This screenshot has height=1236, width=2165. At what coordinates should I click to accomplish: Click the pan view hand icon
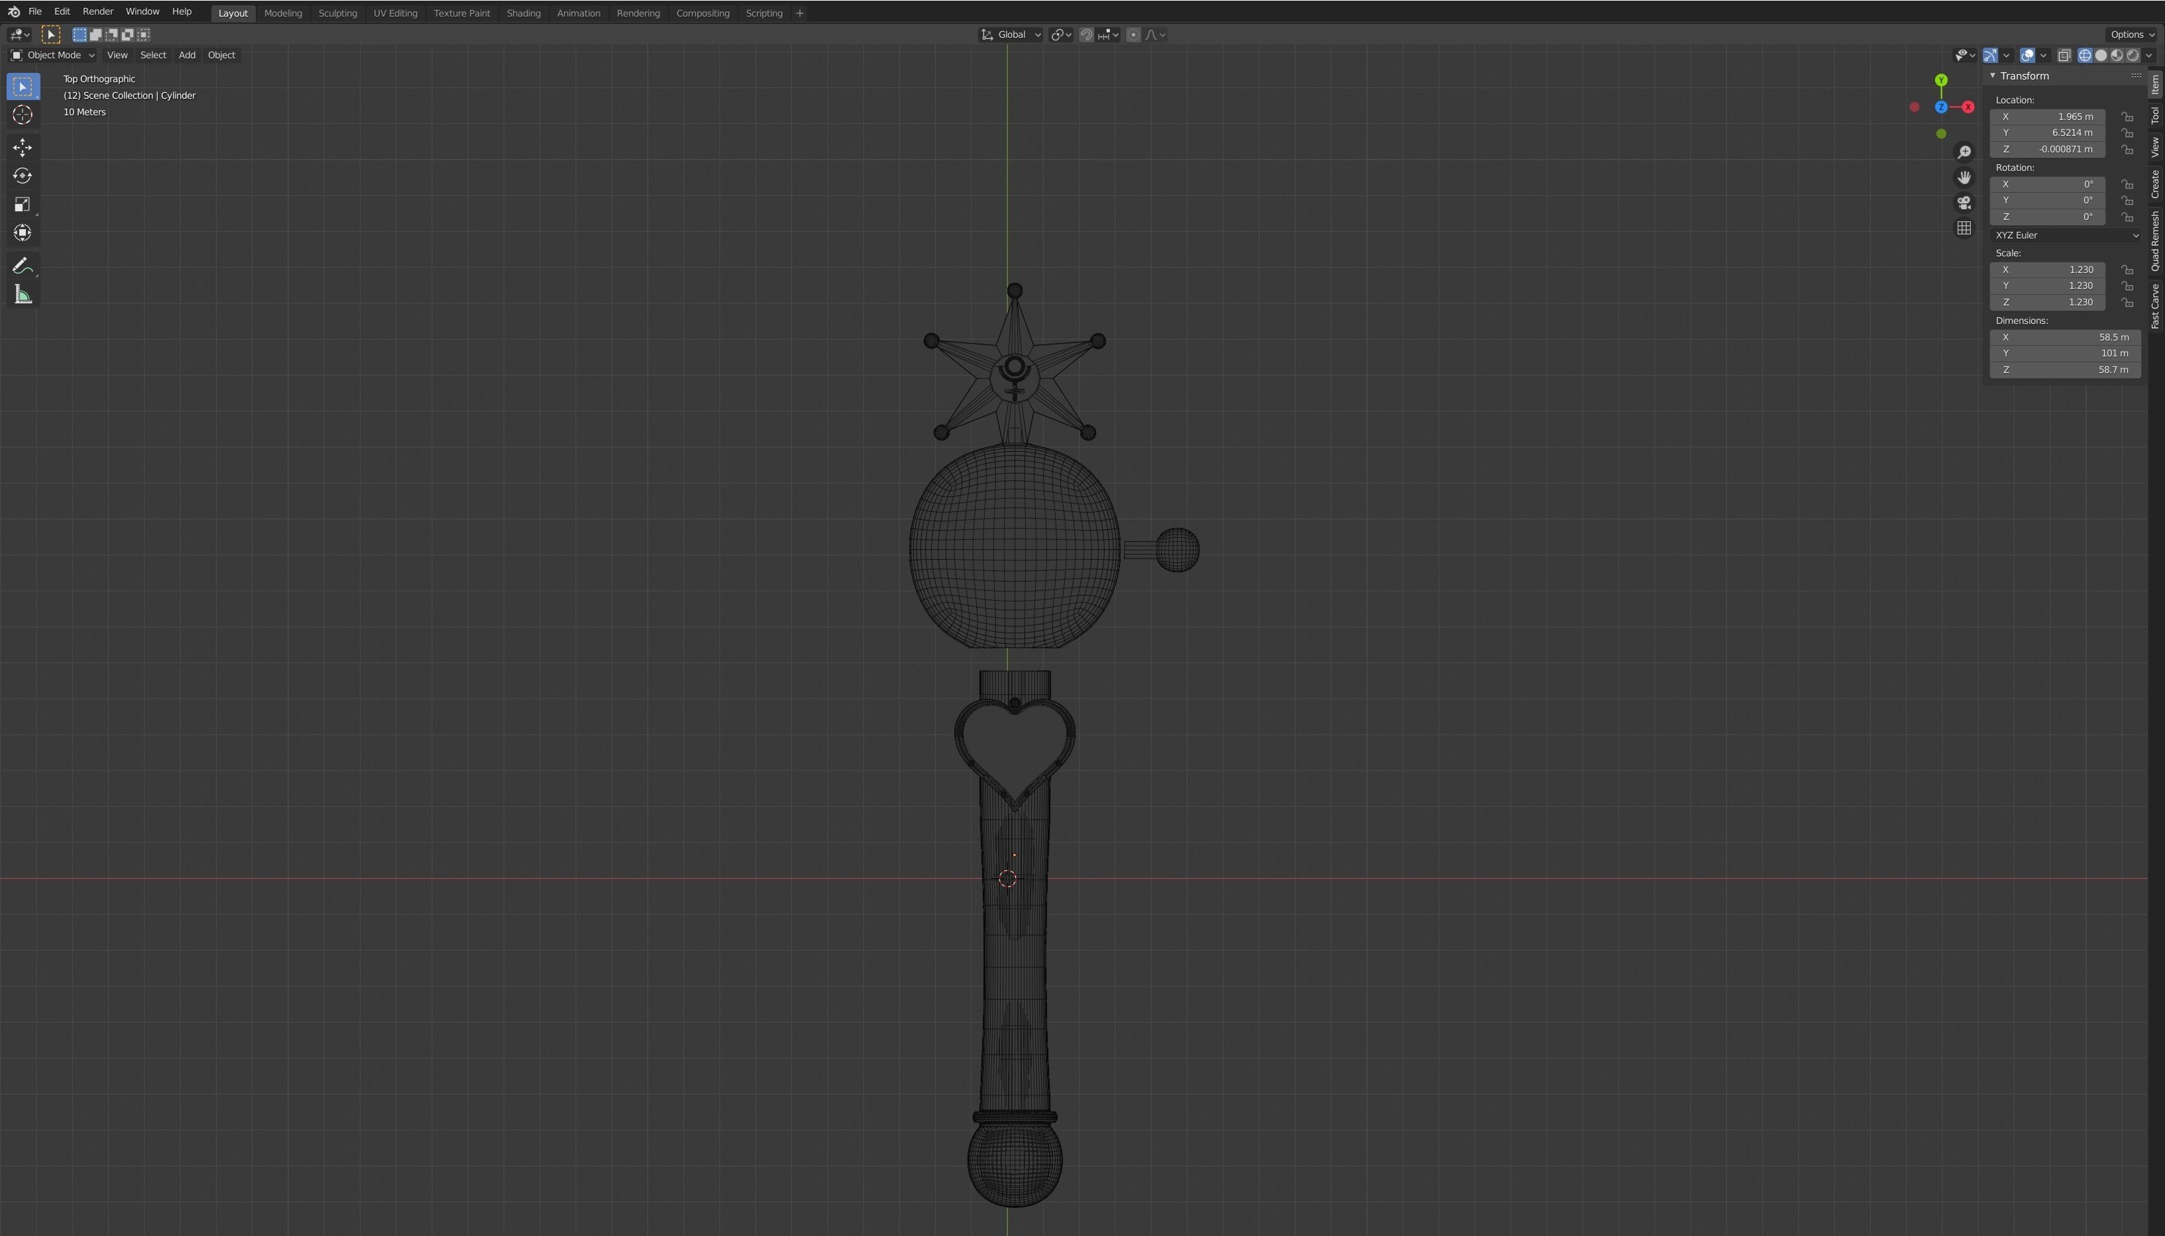click(x=1964, y=178)
